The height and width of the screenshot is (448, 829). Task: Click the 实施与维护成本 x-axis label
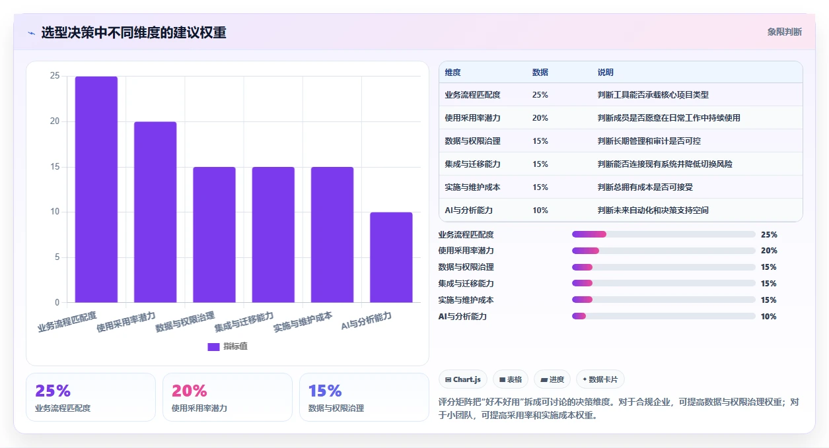tap(303, 321)
